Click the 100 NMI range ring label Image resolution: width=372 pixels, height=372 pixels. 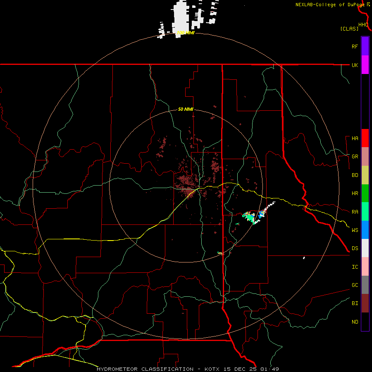click(x=186, y=33)
